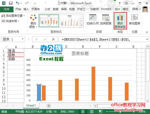Switch to Page Break Preview icon
This screenshot has width=150, height=114.
pyautogui.click(x=100, y=112)
